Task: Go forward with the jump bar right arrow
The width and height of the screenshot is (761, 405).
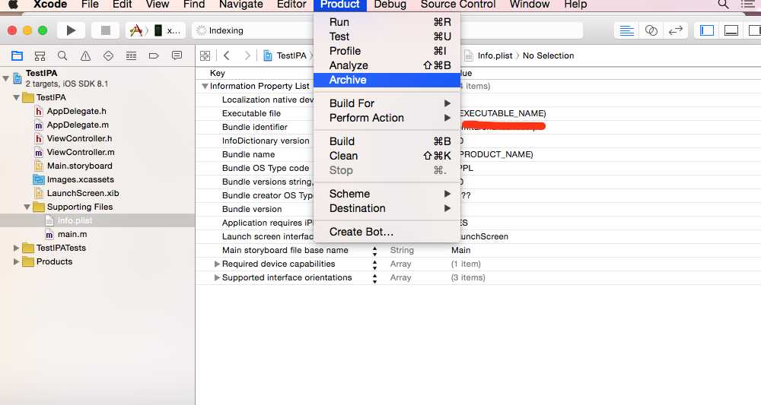Action: point(247,55)
